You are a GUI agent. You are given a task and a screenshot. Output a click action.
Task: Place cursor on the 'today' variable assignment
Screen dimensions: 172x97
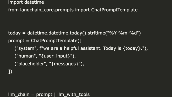click(14, 33)
